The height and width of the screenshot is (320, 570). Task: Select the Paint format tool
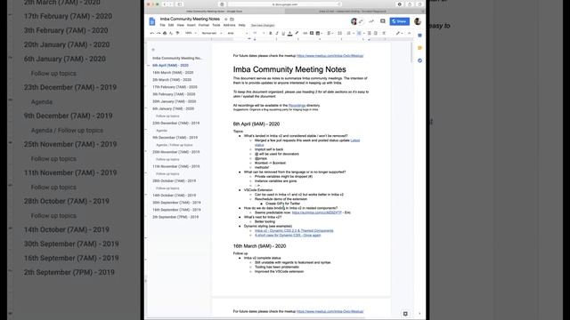(x=177, y=33)
